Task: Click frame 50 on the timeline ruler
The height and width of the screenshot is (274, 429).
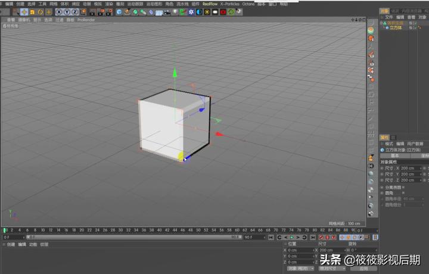Action: [x=197, y=229]
